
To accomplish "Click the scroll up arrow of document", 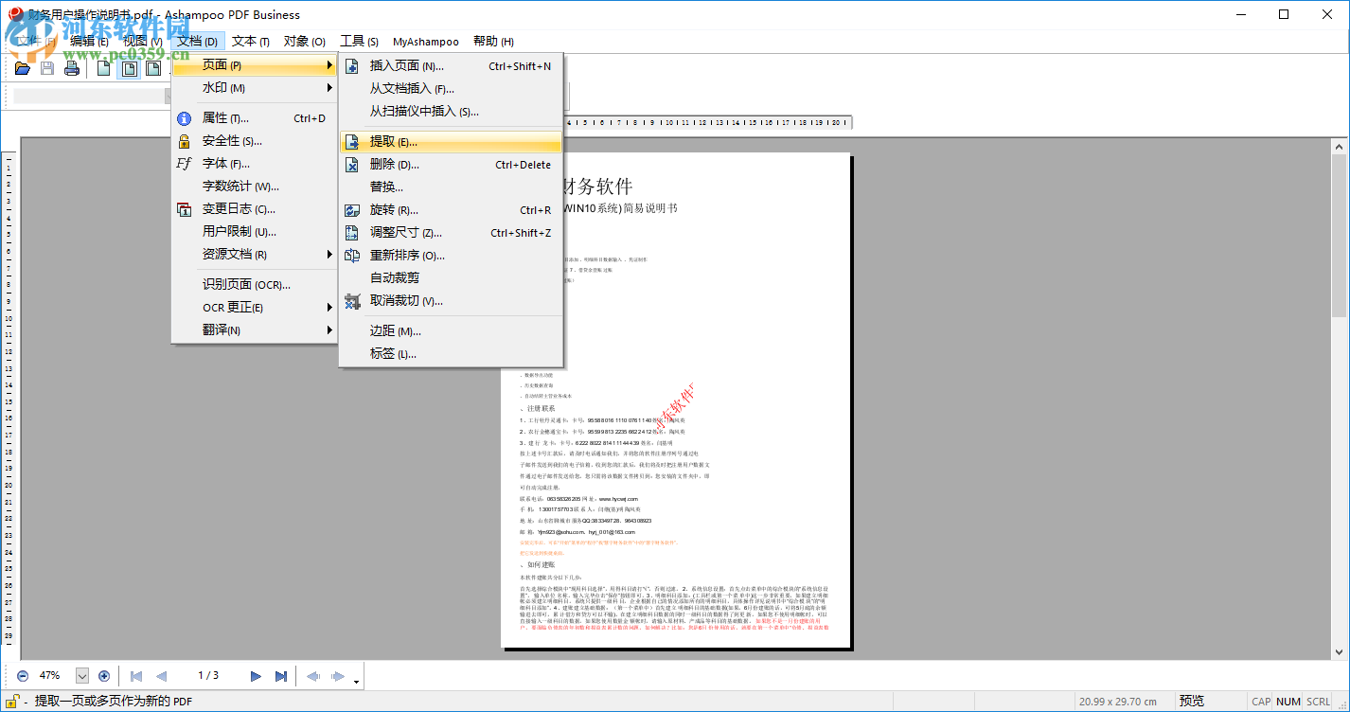I will coord(1339,146).
